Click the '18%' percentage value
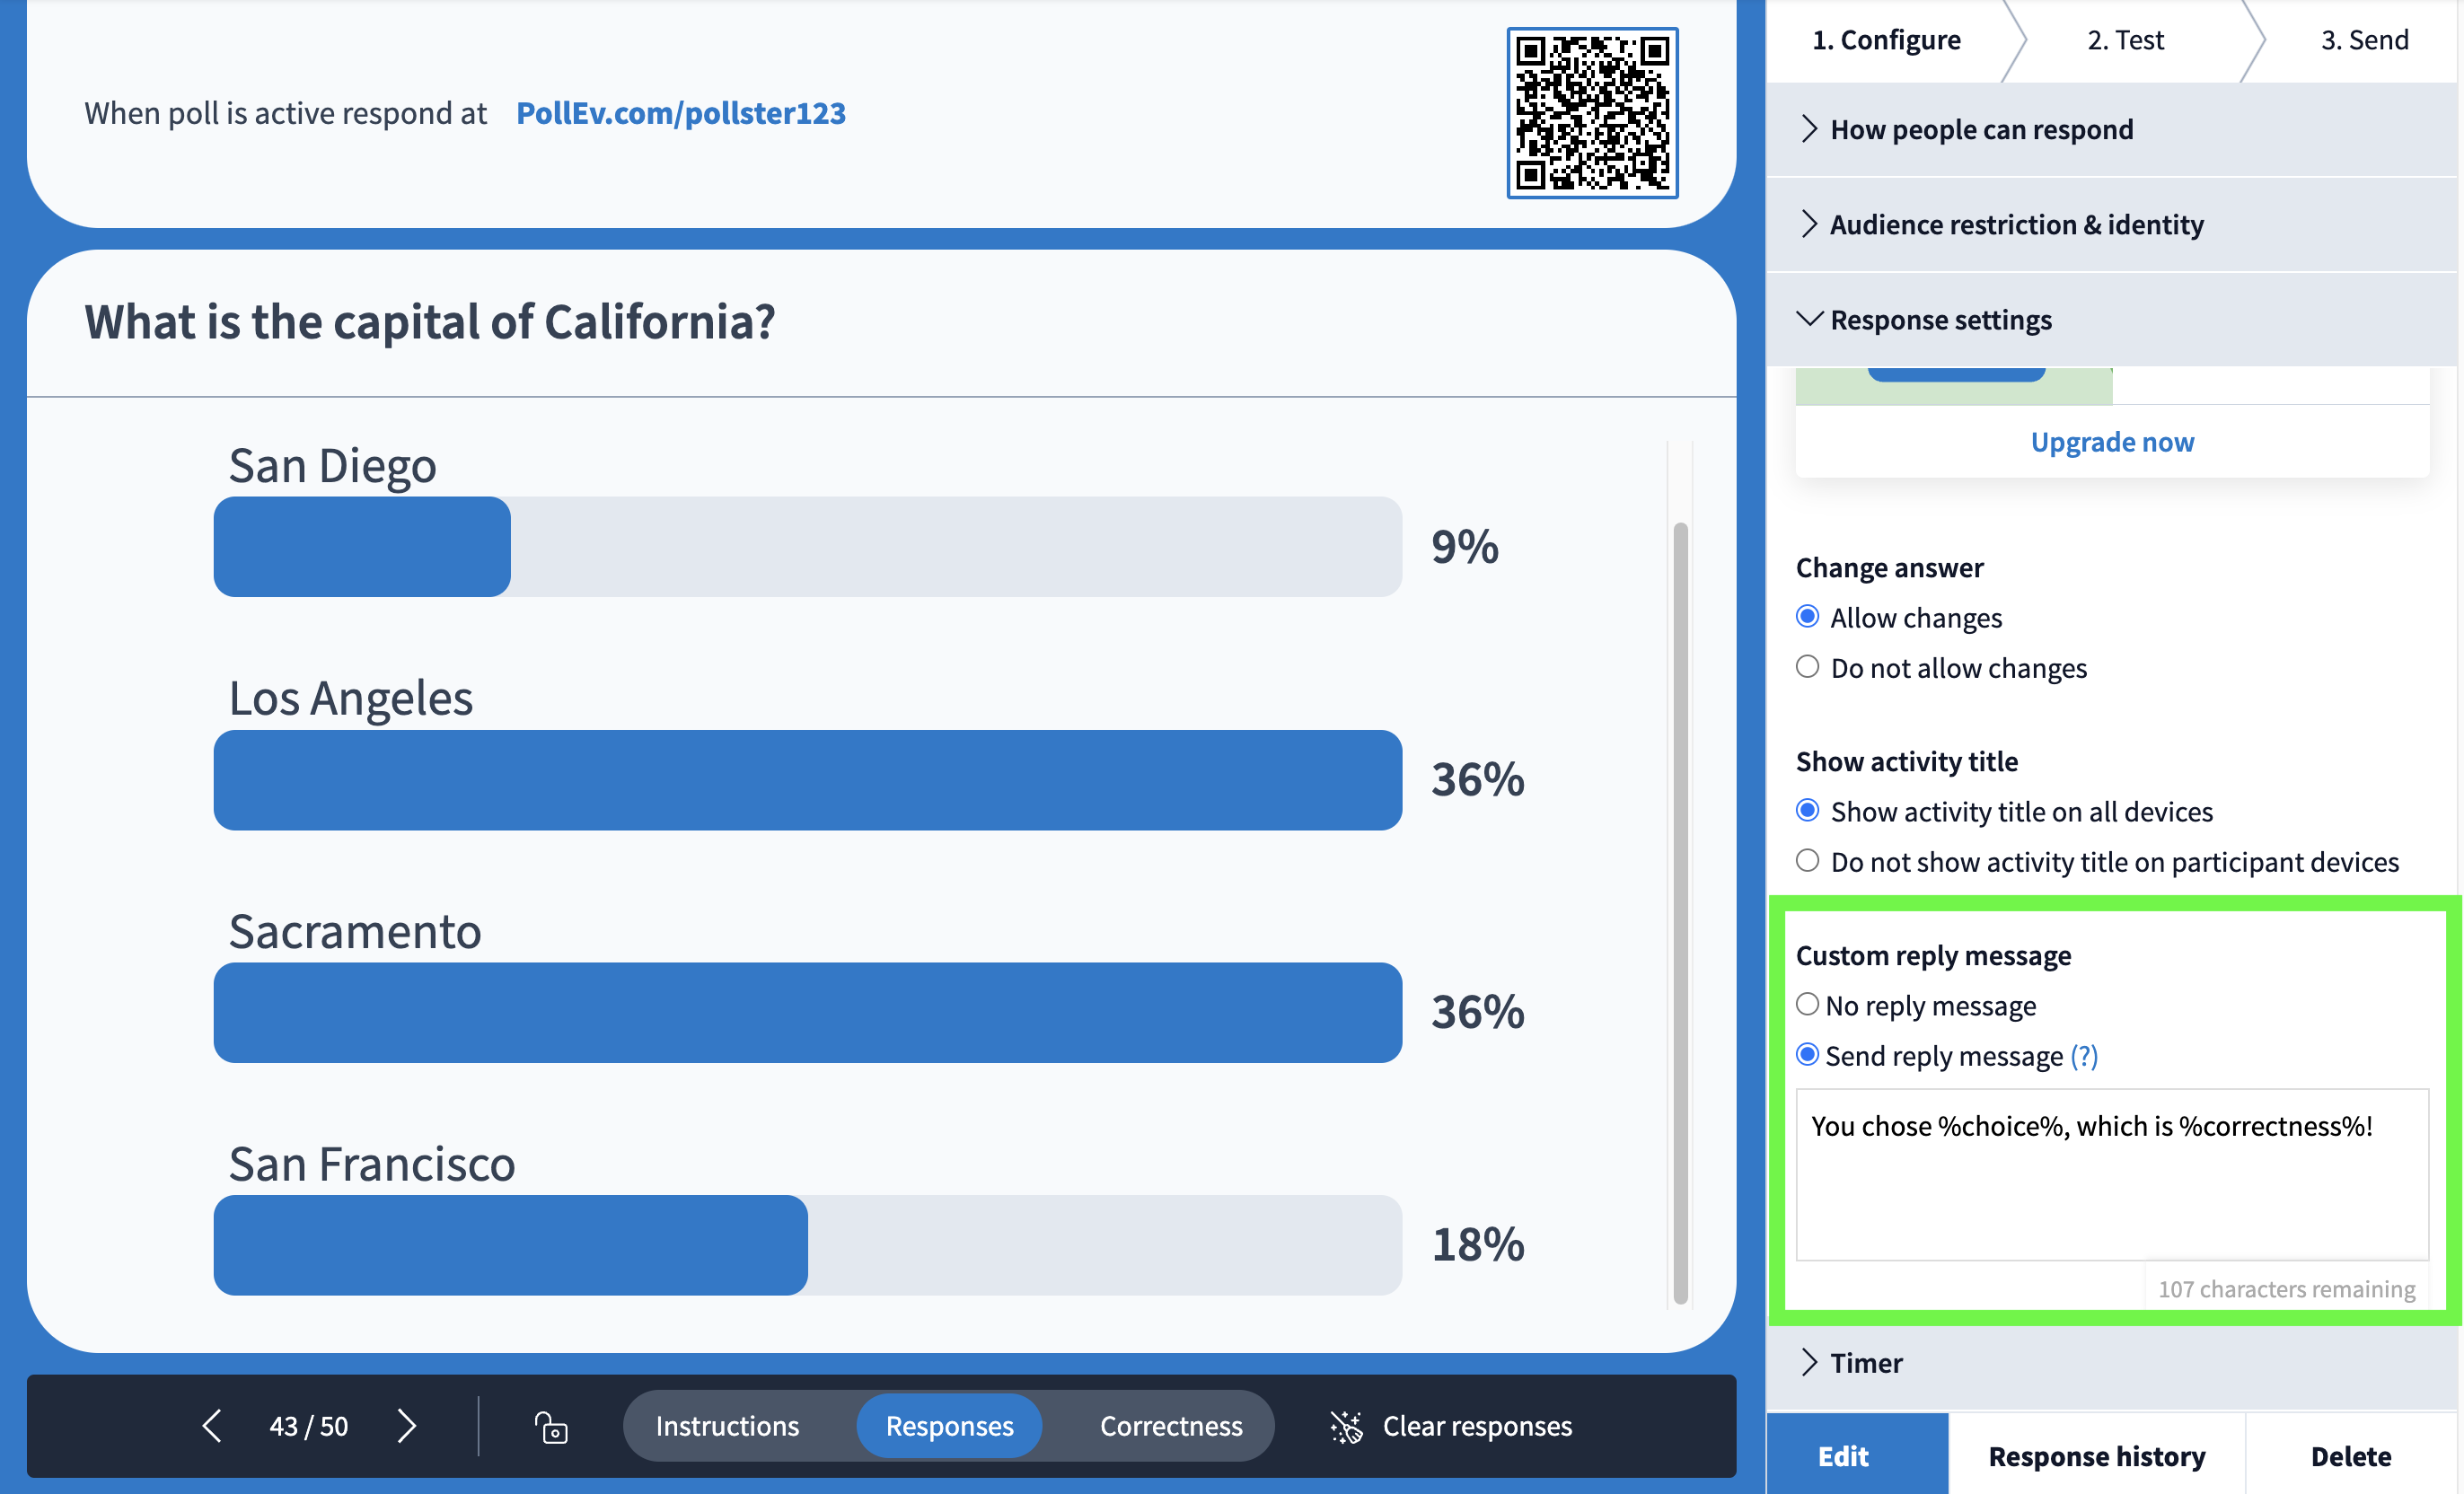Screen dimensions: 2464x1494 pyautogui.click(x=1478, y=1245)
